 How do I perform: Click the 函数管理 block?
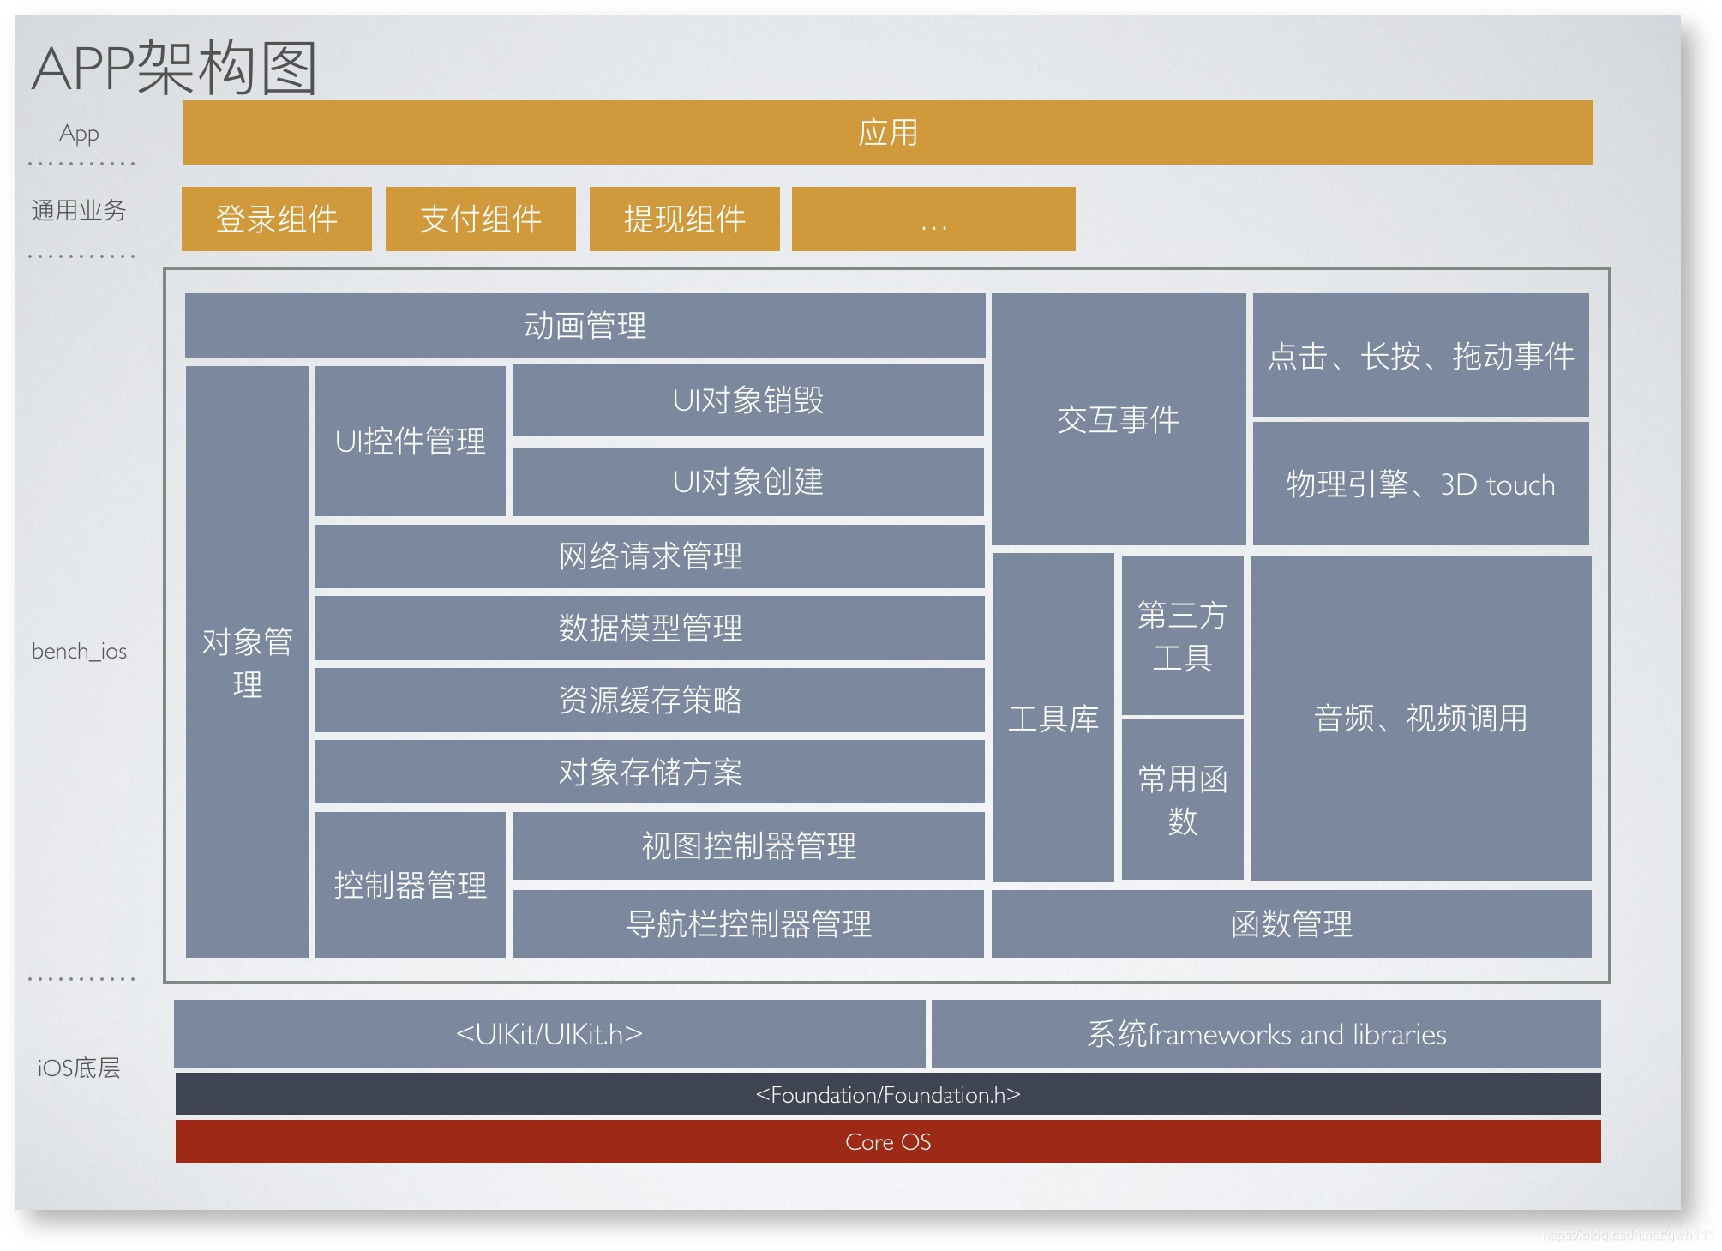point(1291,923)
